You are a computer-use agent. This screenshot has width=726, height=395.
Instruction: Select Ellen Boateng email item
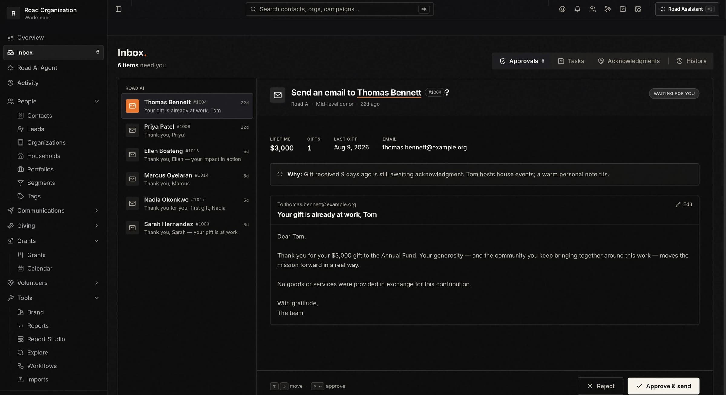click(x=187, y=155)
